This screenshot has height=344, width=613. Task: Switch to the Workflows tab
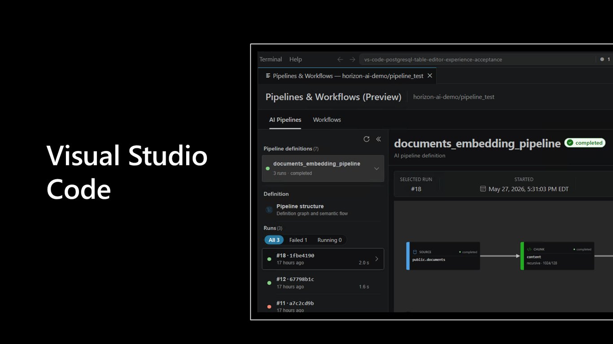click(x=327, y=120)
